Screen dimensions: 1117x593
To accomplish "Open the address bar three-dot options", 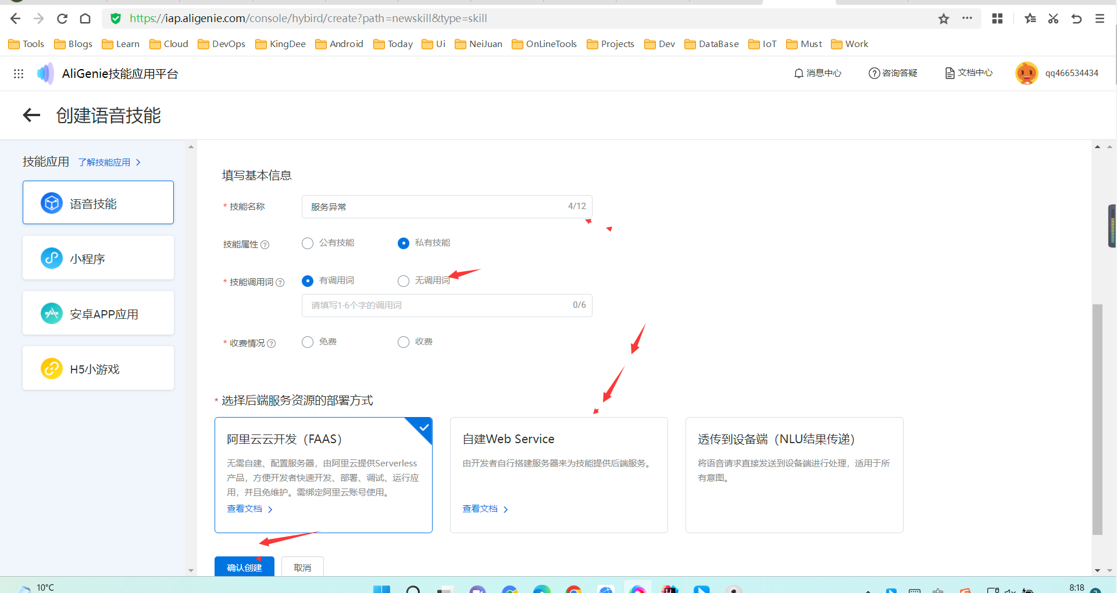I will pos(967,18).
